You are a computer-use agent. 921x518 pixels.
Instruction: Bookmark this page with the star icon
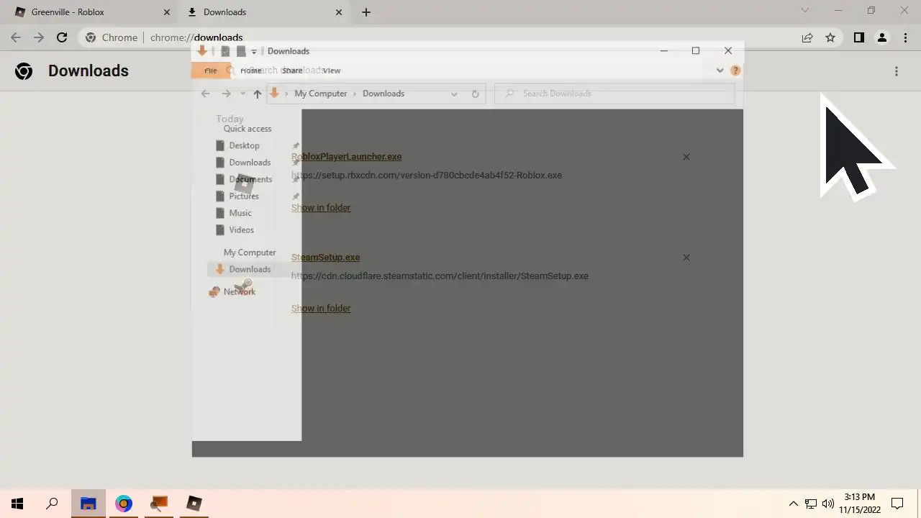coord(830,37)
